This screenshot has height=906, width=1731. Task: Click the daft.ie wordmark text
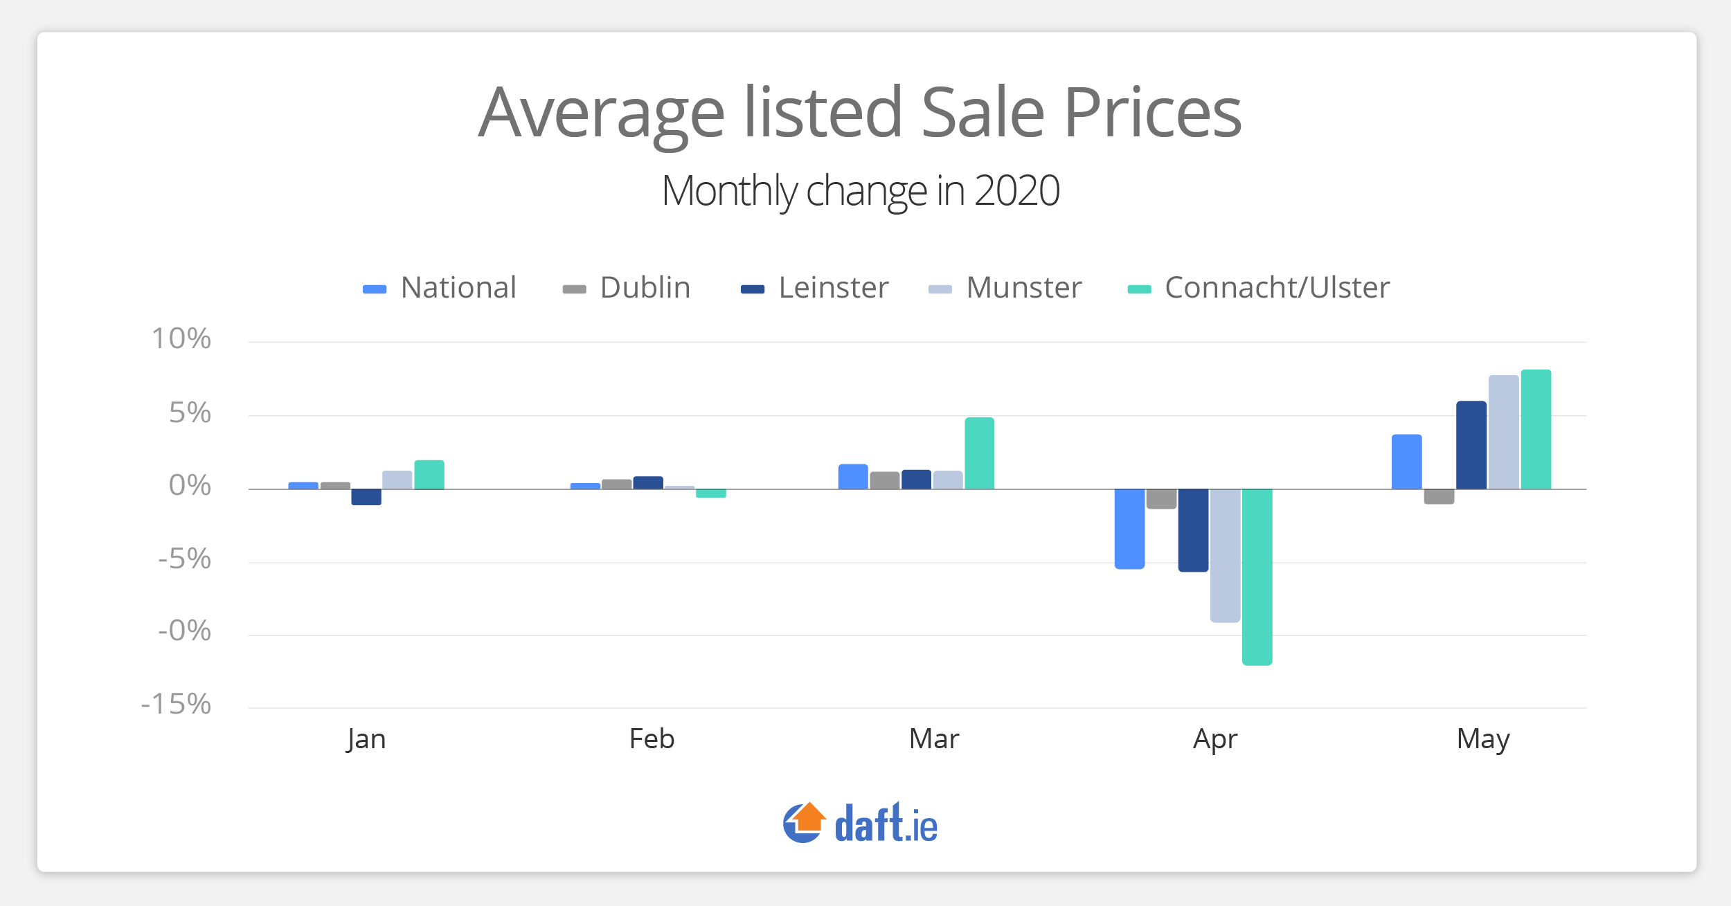[x=886, y=824]
